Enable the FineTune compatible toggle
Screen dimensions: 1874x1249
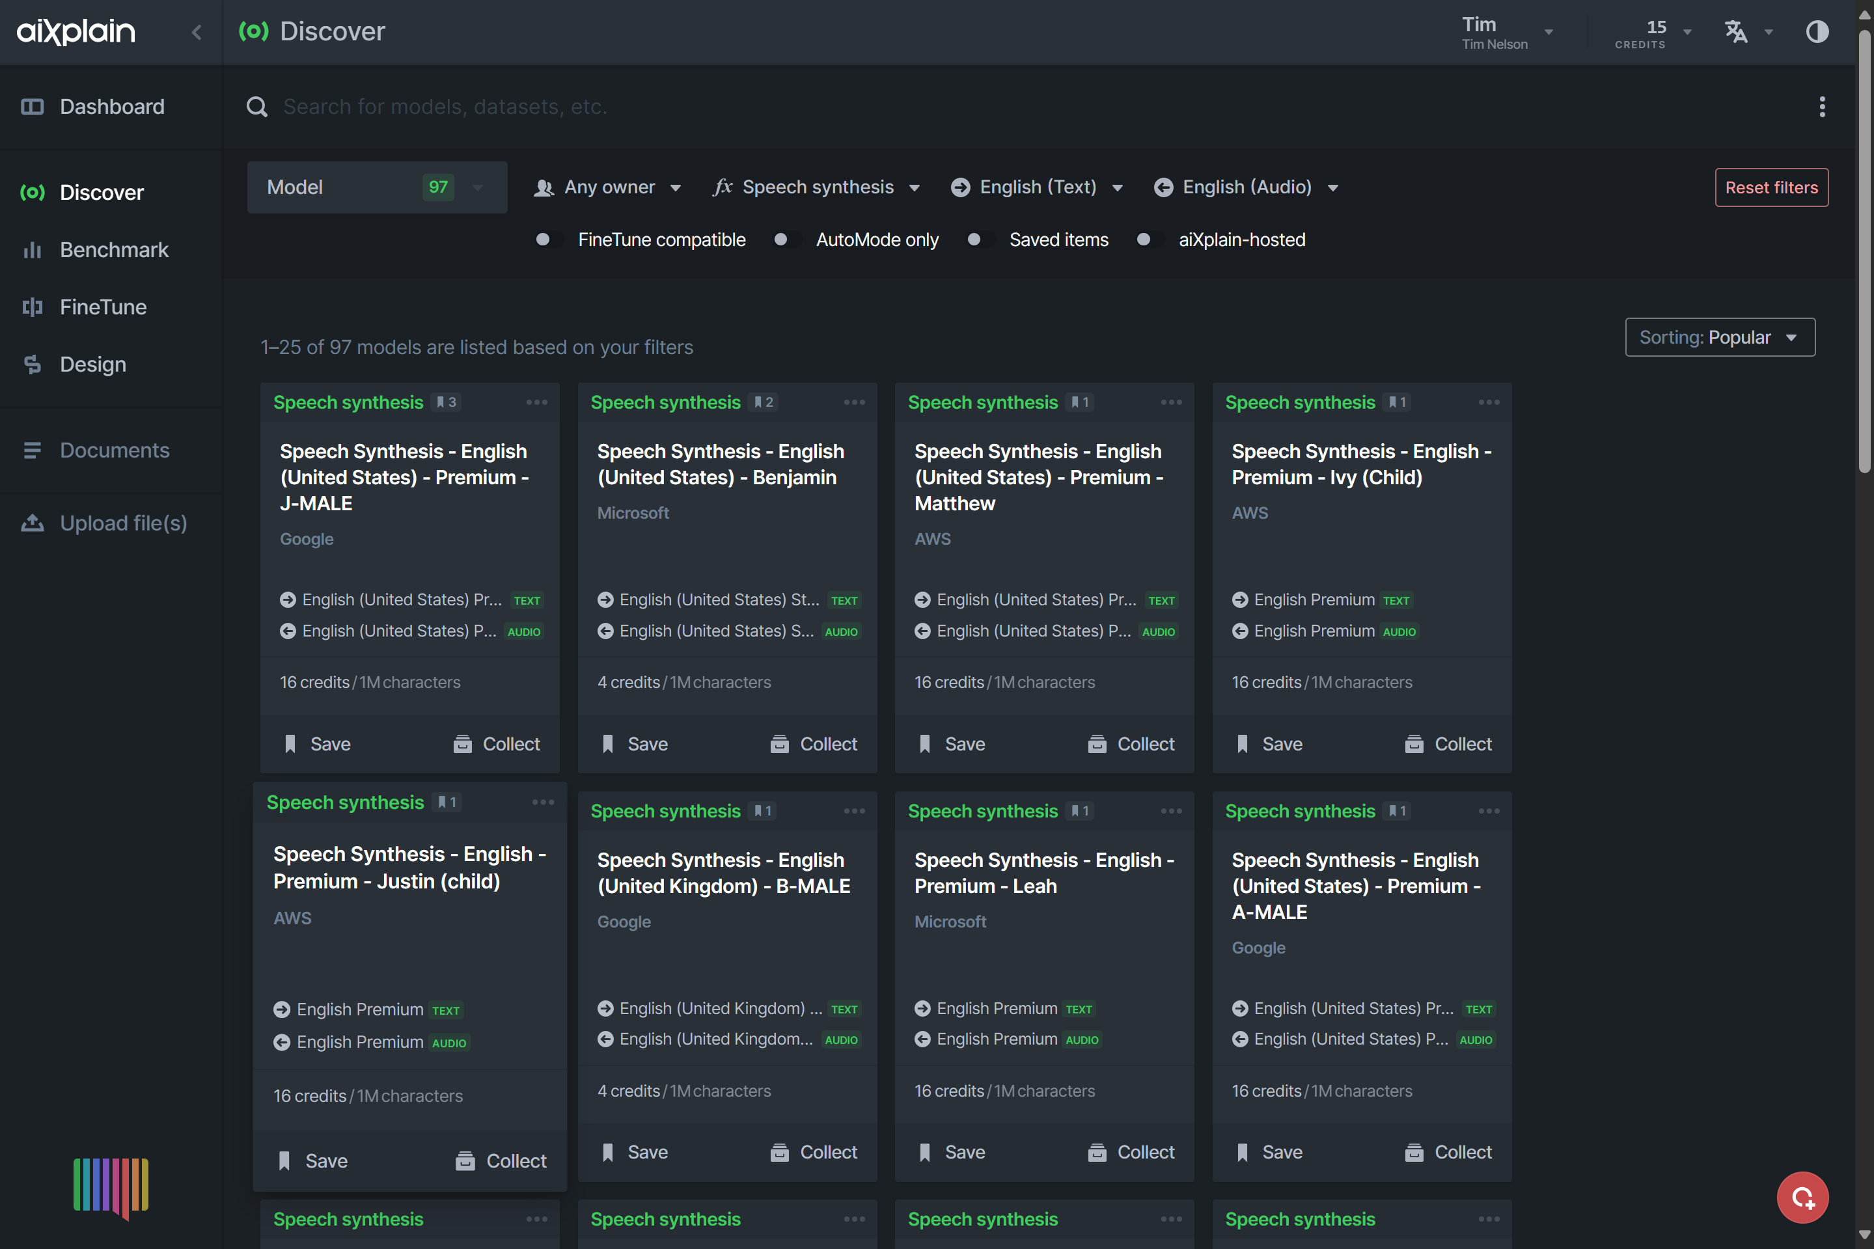pos(549,240)
